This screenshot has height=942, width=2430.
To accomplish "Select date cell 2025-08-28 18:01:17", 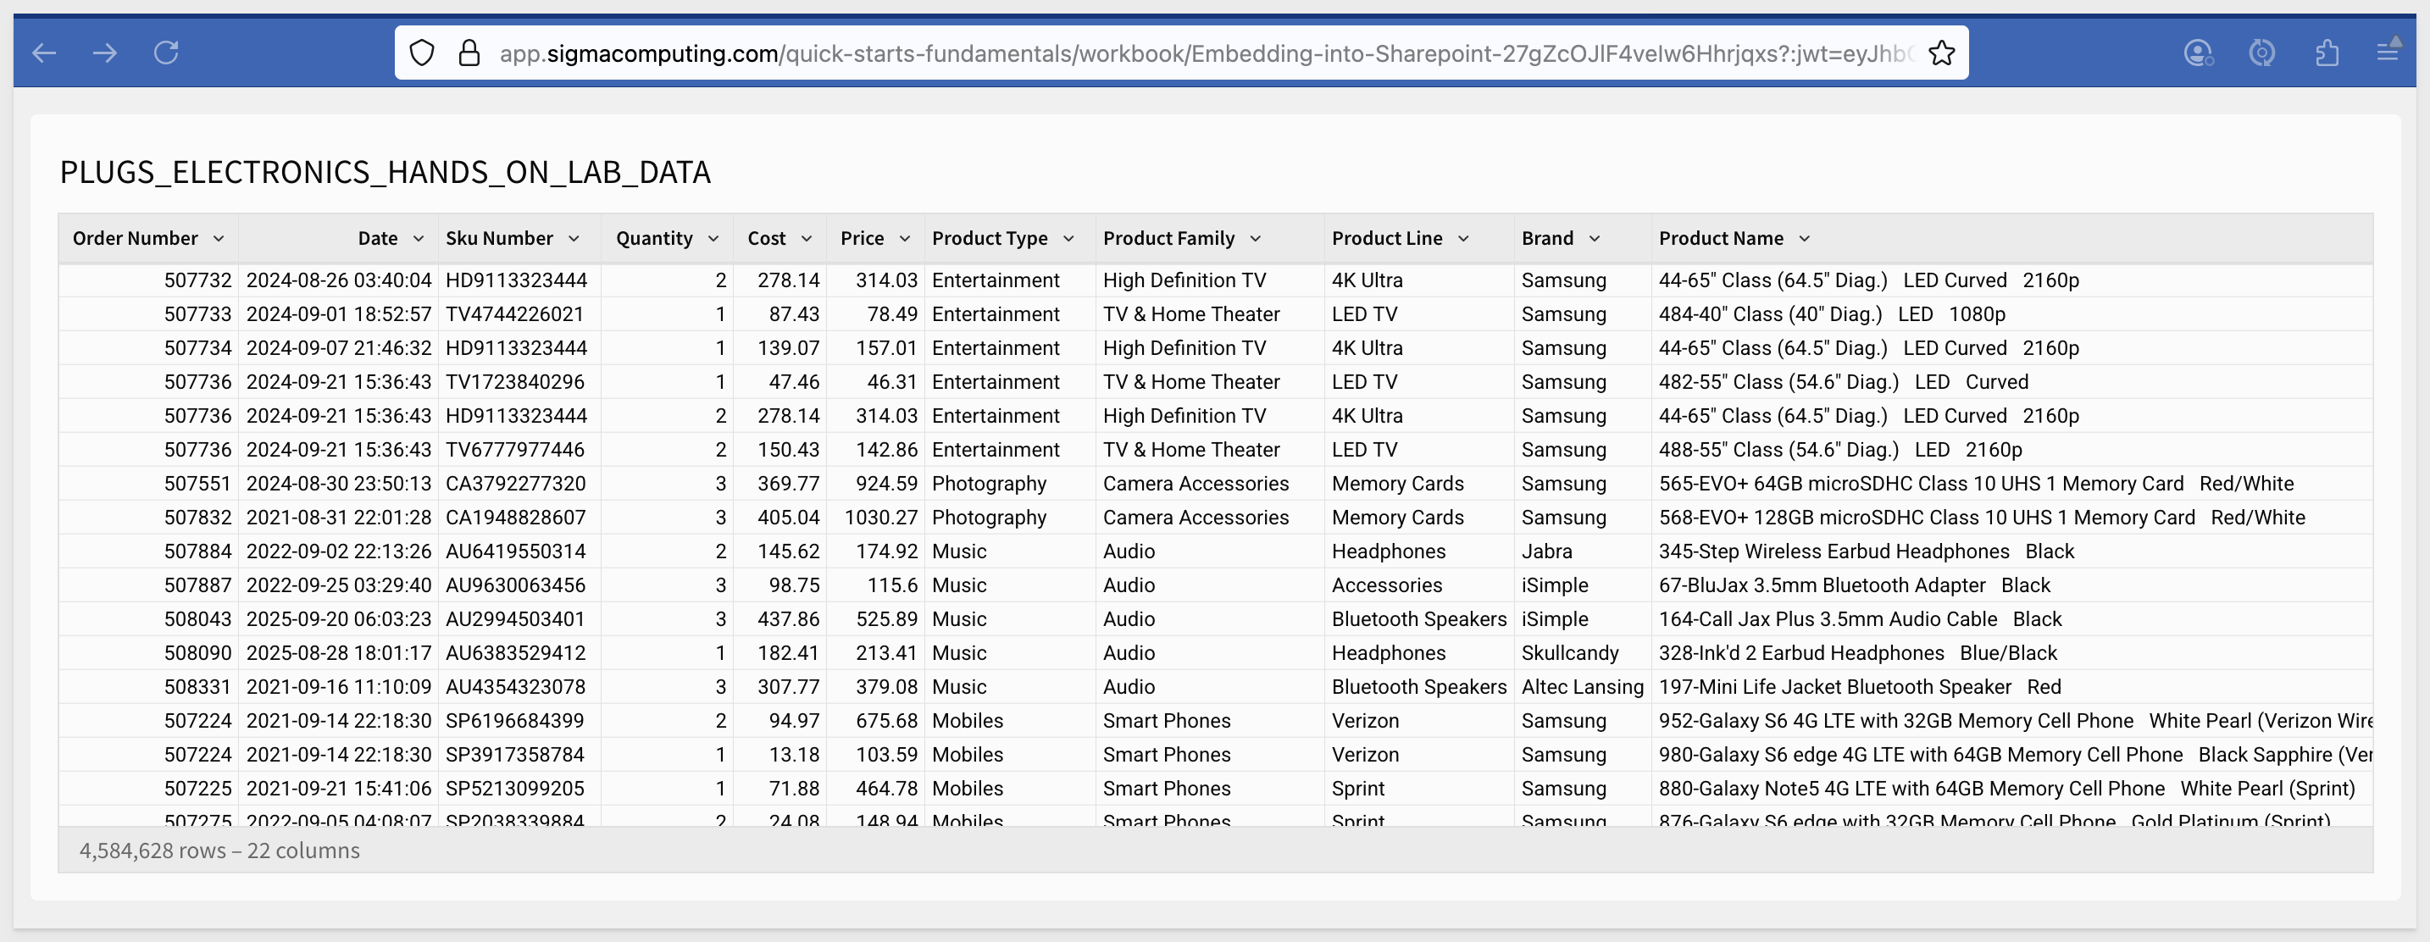I will click(339, 653).
